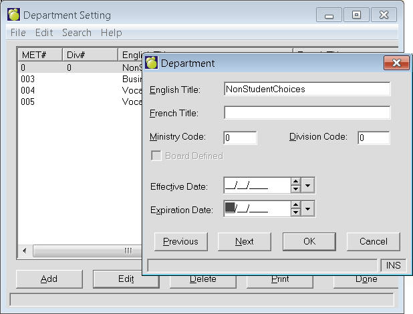Click the French Title text field
Image resolution: width=413 pixels, height=314 pixels.
(307, 113)
